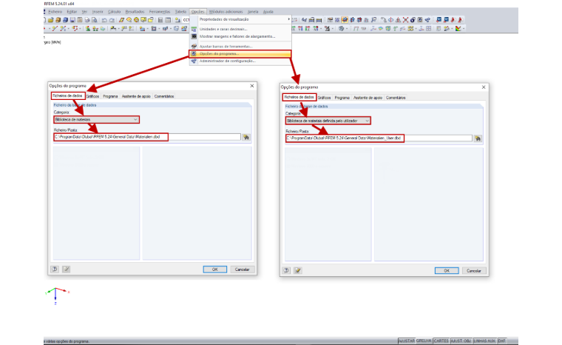Image resolution: width=562 pixels, height=345 pixels.
Task: Open the CC1 load case combo box
Action: [x=186, y=20]
